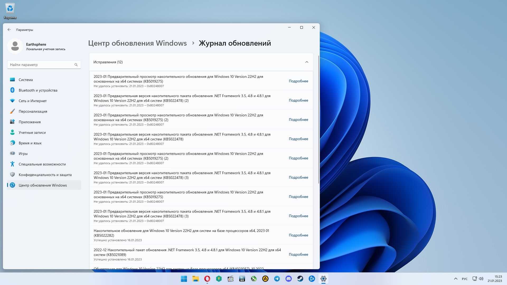This screenshot has height=285, width=507.
Task: Open the black equalizer bars taskbar app
Action: 242,279
